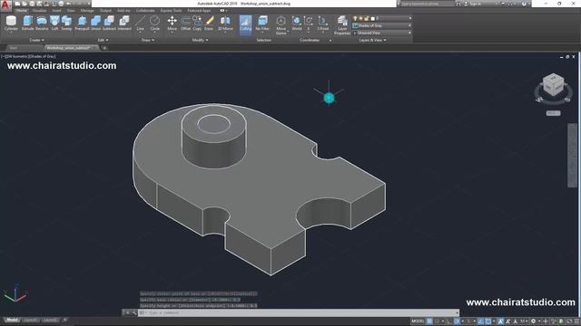
Task: Click the layer color swatch
Action: [373, 18]
